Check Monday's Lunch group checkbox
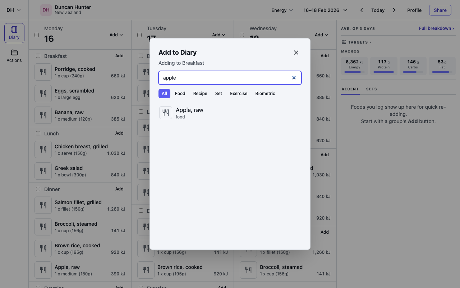 point(38,133)
